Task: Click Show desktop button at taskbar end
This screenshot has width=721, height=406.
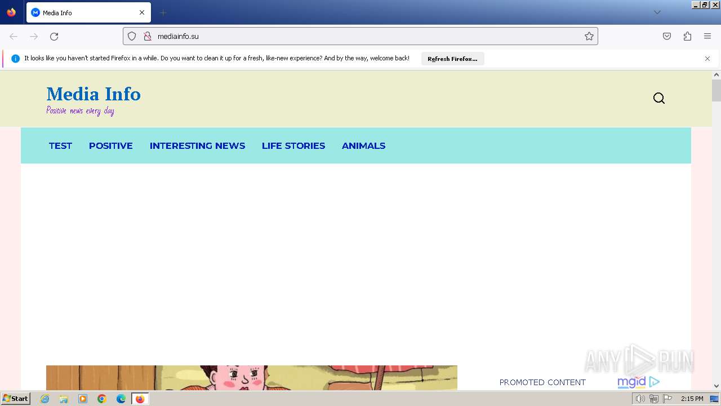Action: (x=715, y=399)
